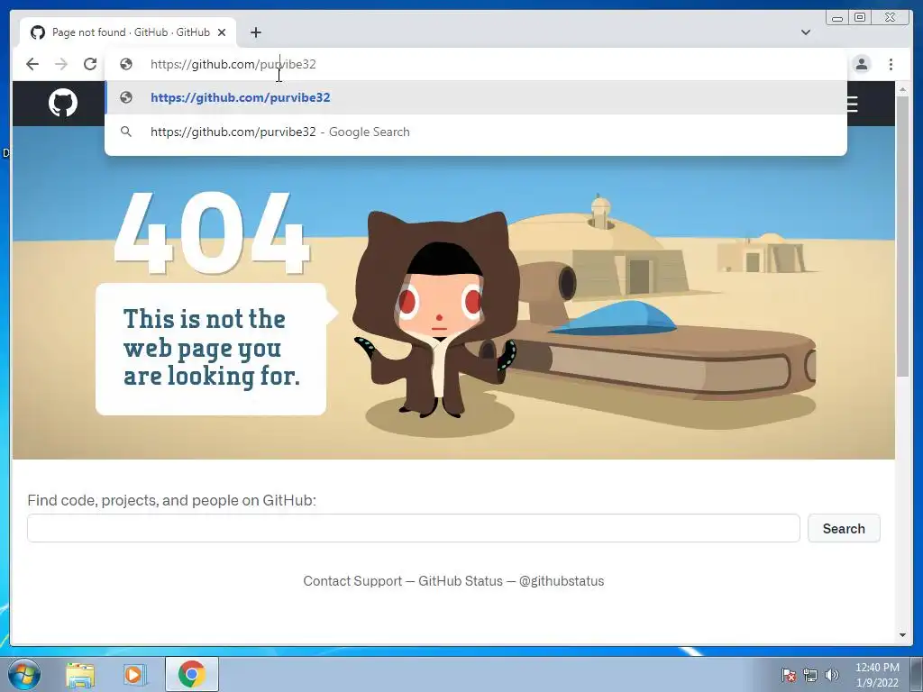923x692 pixels.
Task: Choose the 'Google Search' suggestion row
Action: [x=476, y=132]
